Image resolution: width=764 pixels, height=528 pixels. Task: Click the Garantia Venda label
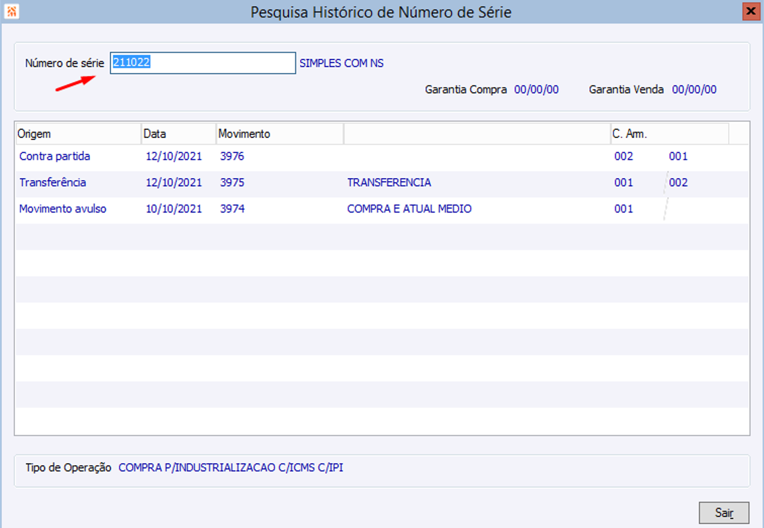(626, 89)
